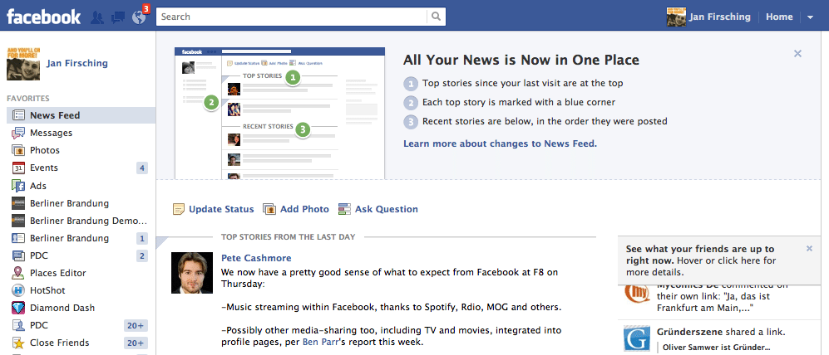Open notifications globe with 3 badge
The height and width of the screenshot is (355, 829).
pos(139,17)
